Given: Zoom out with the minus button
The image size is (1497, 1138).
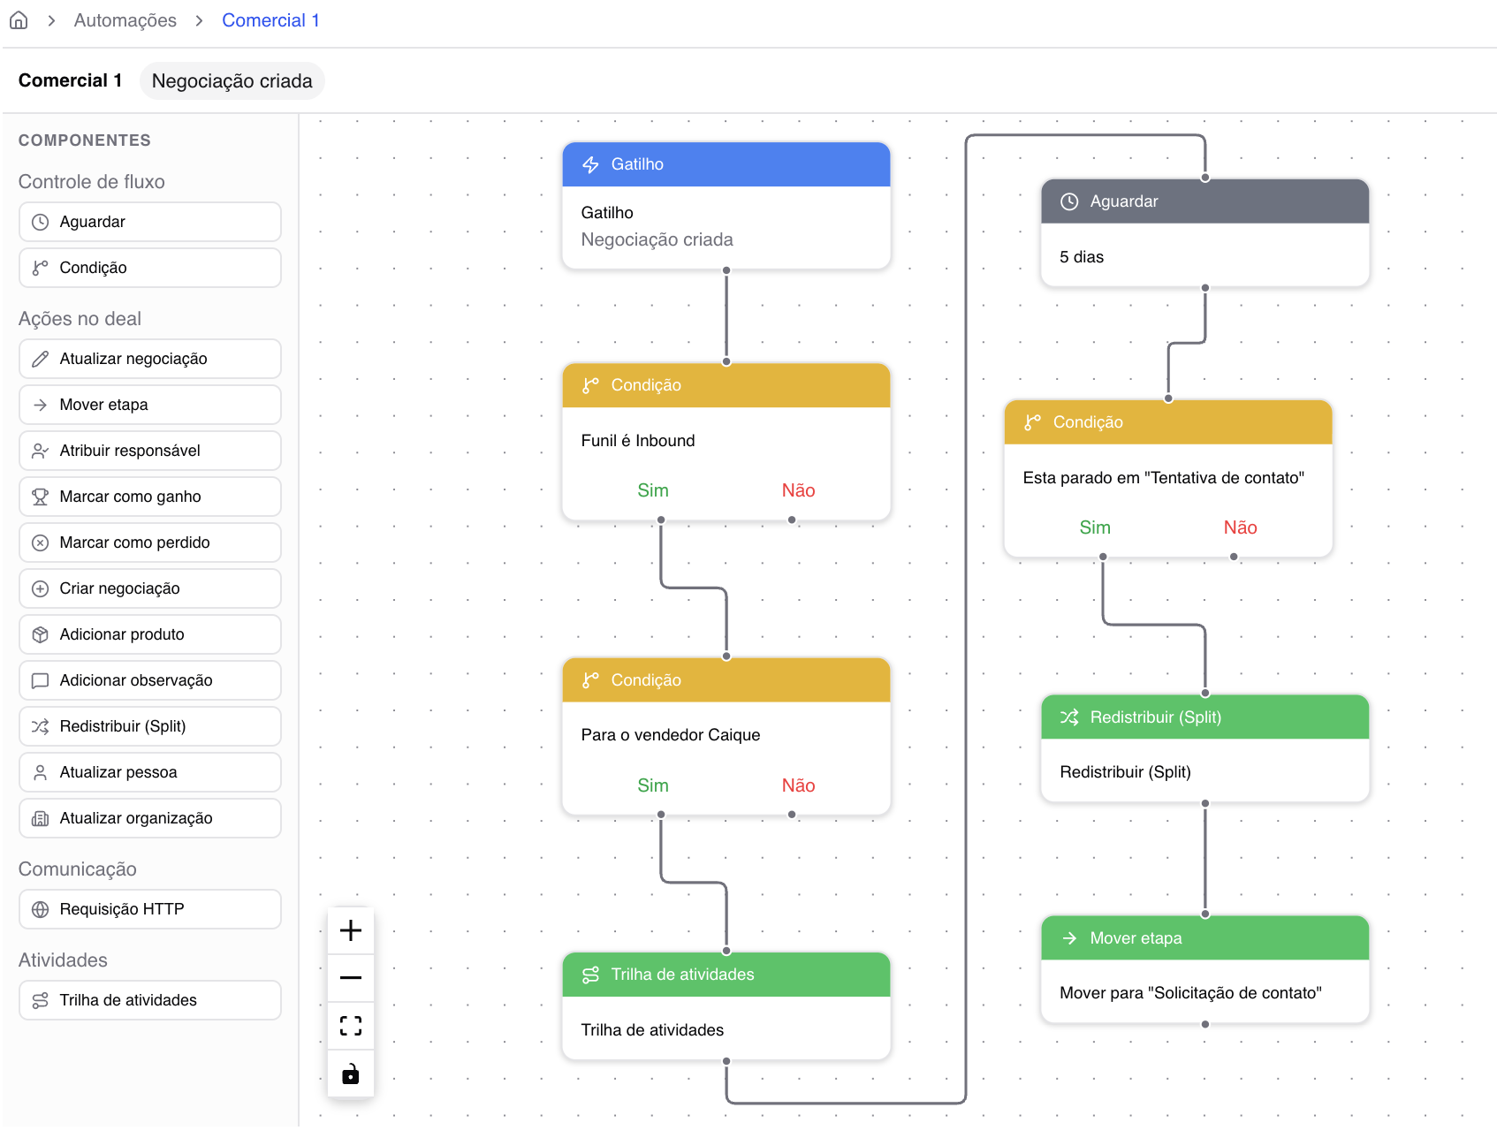Looking at the screenshot, I should (351, 978).
